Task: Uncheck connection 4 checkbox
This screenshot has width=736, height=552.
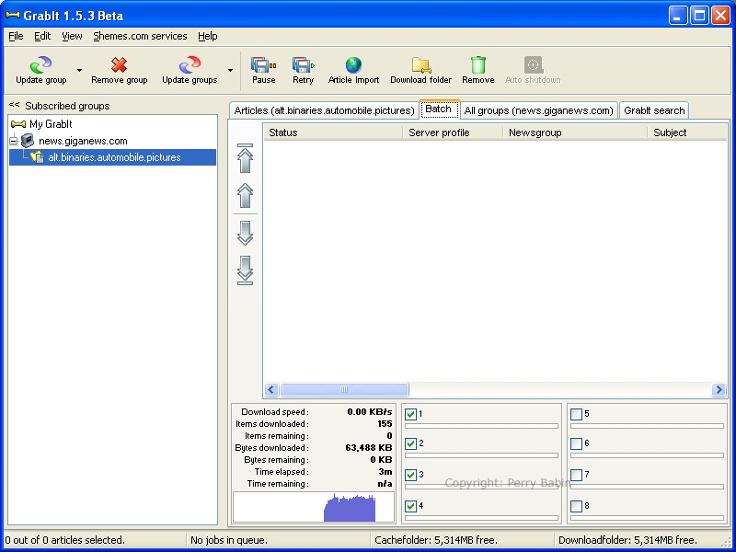Action: [x=410, y=506]
